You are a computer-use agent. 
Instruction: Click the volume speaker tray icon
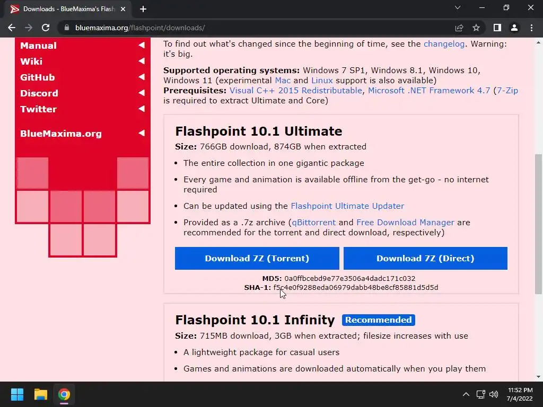coord(494,394)
